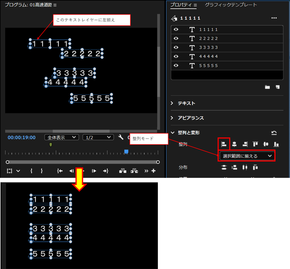Open the three-dots options for 11111
The image size is (290, 269).
pos(274,18)
